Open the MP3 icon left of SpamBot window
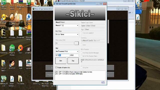This screenshot has height=90, width=160. pos(45,2)
